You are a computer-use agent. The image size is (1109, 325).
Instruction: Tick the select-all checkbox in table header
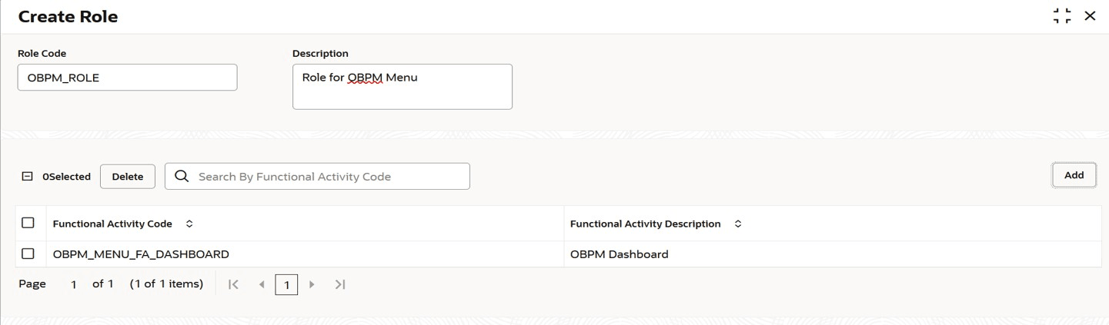coord(28,223)
